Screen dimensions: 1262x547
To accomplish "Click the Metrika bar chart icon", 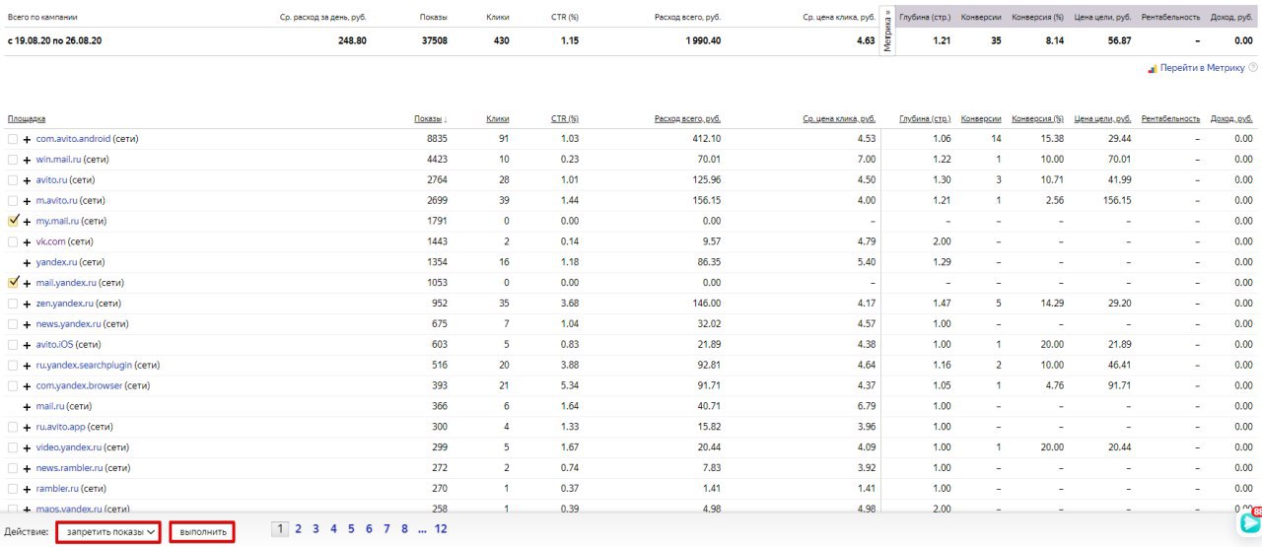I will [x=1152, y=68].
